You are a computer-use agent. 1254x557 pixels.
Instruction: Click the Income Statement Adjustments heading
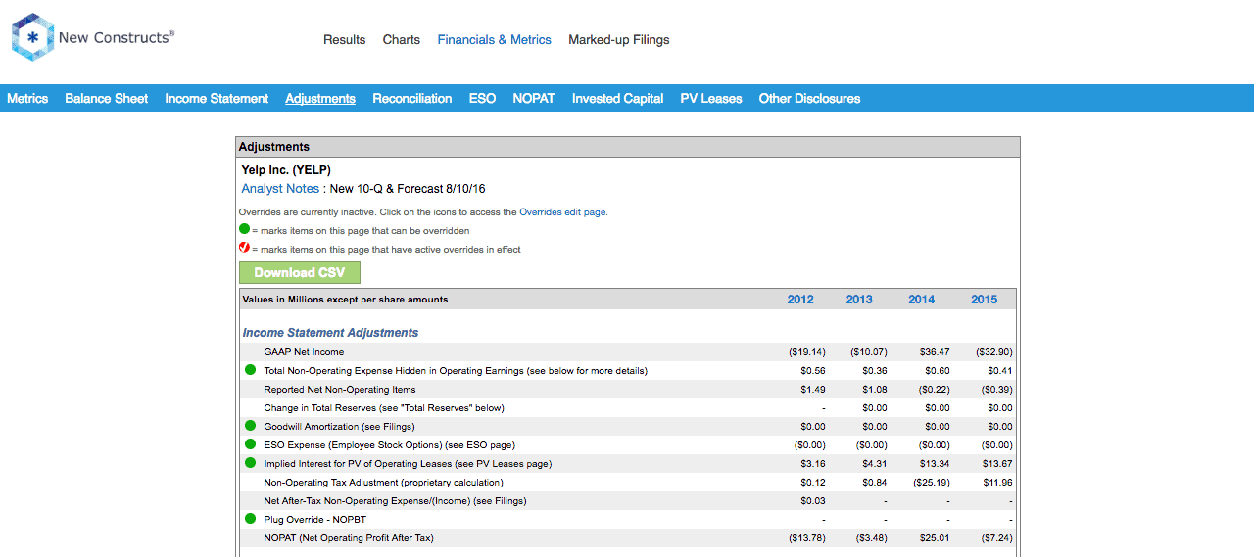pyautogui.click(x=330, y=333)
